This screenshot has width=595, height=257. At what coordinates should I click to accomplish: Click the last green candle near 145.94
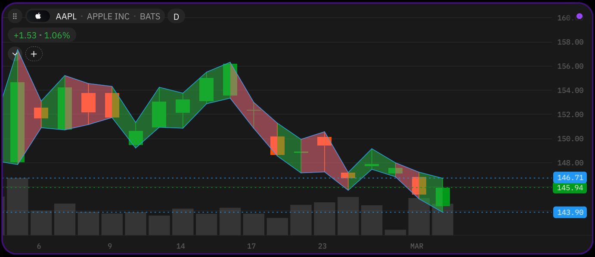click(443, 197)
